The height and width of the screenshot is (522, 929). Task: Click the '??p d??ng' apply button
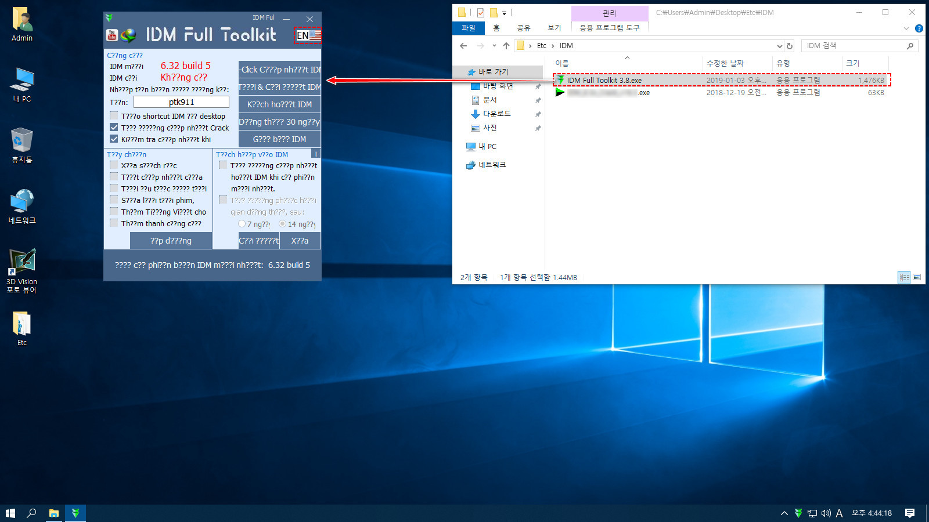(171, 241)
